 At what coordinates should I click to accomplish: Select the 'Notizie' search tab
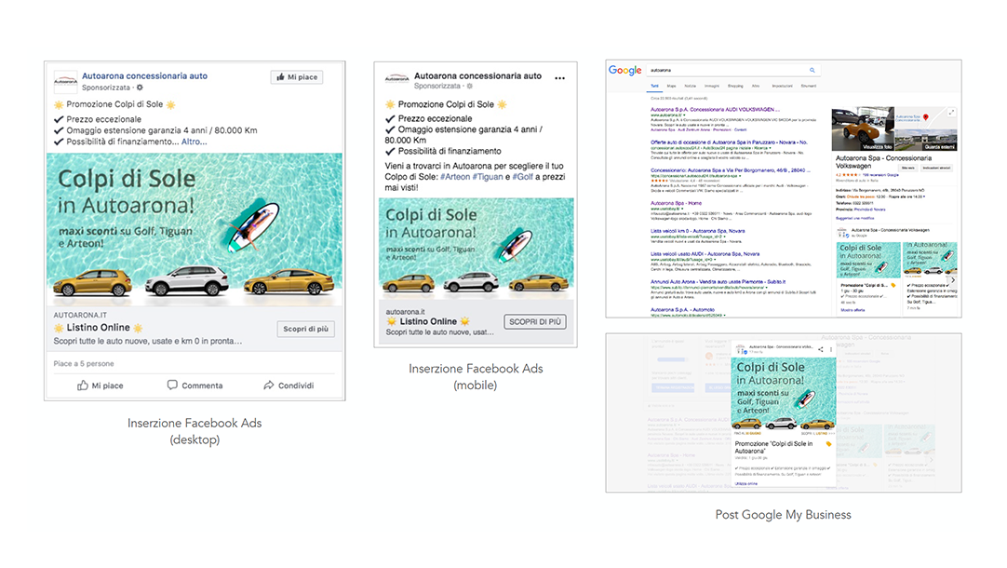[x=691, y=86]
